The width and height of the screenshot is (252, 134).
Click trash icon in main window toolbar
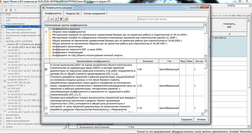[x=11, y=10]
